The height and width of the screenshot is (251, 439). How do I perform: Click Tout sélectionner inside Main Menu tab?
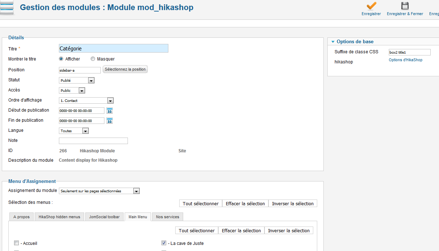coord(197,230)
